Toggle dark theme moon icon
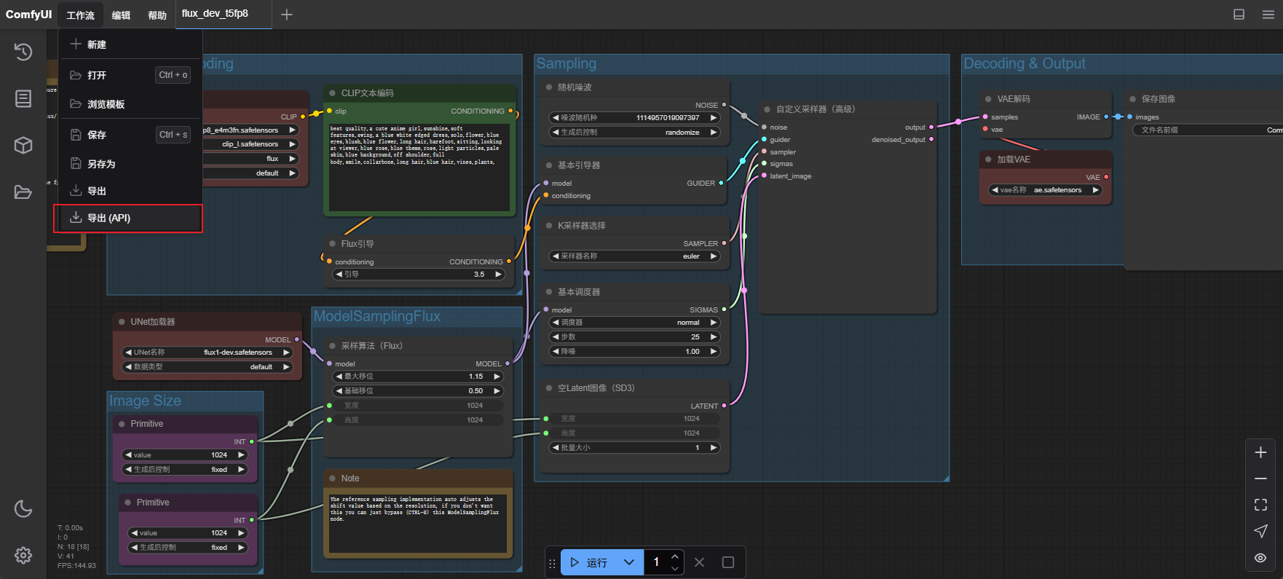This screenshot has height=579, width=1283. pyautogui.click(x=23, y=508)
